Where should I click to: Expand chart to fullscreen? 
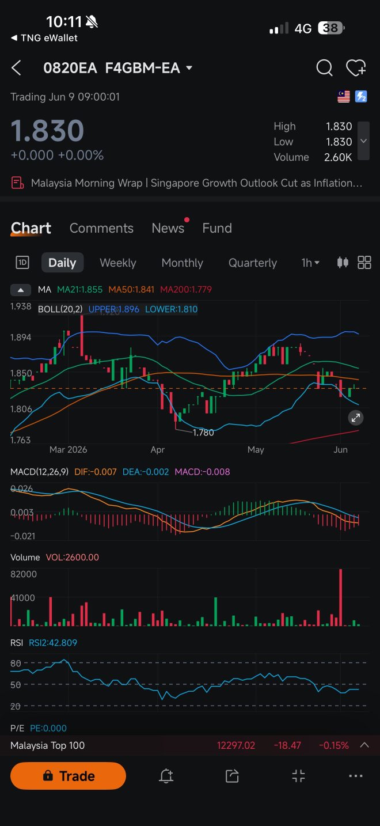pos(356,418)
